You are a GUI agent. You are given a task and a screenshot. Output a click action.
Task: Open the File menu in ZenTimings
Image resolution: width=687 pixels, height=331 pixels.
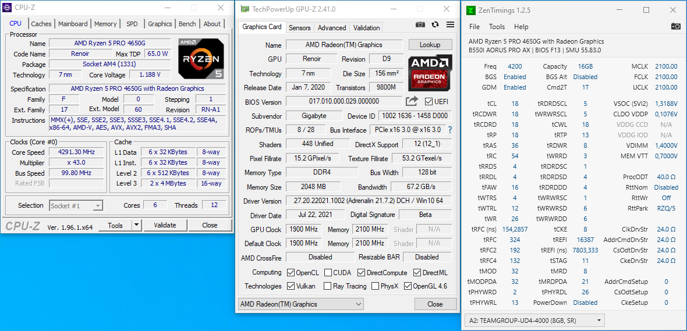click(474, 27)
